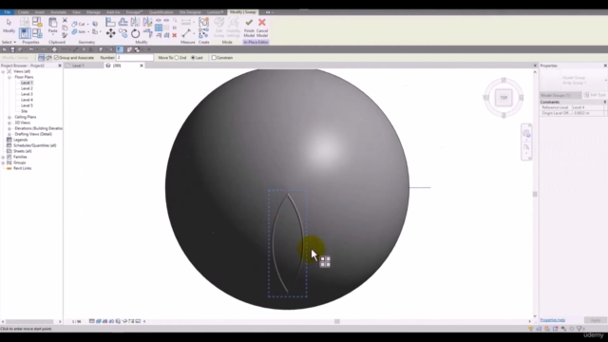
Task: Select the Linear array option icon
Action: click(42, 58)
